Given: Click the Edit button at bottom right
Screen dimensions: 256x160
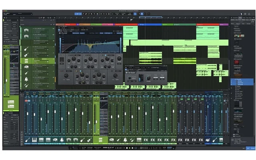Looking at the screenshot, I should [244, 148].
